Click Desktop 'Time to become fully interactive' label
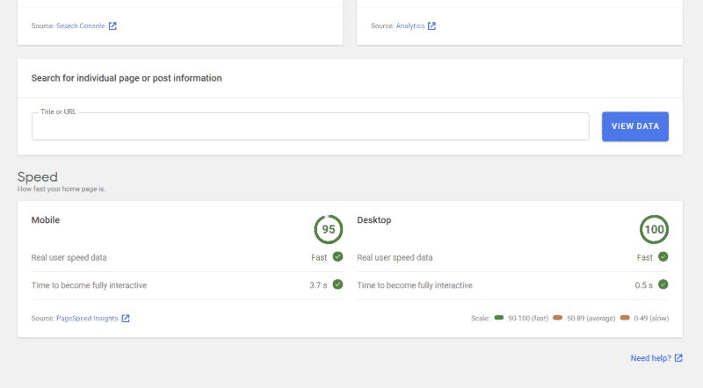The height and width of the screenshot is (388, 703). pyautogui.click(x=415, y=285)
